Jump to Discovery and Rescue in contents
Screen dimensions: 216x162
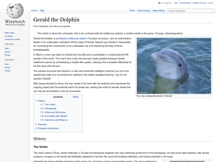tap(56, 120)
